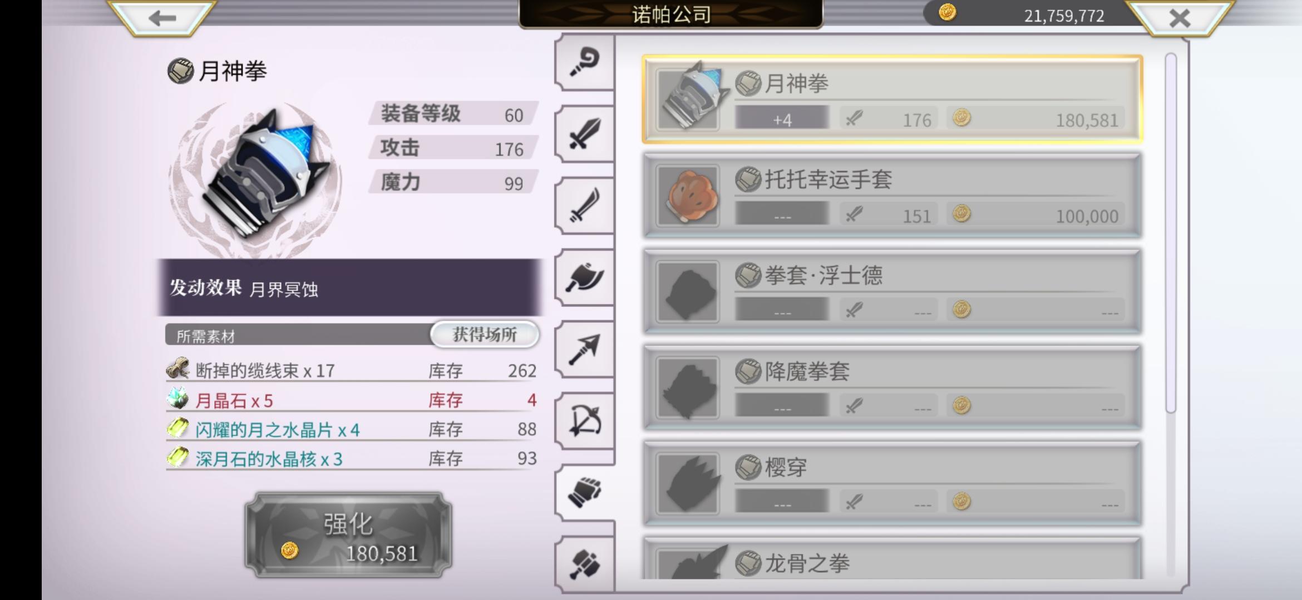The image size is (1302, 600).
Task: Select 龙骨之拳 list entry
Action: [892, 558]
